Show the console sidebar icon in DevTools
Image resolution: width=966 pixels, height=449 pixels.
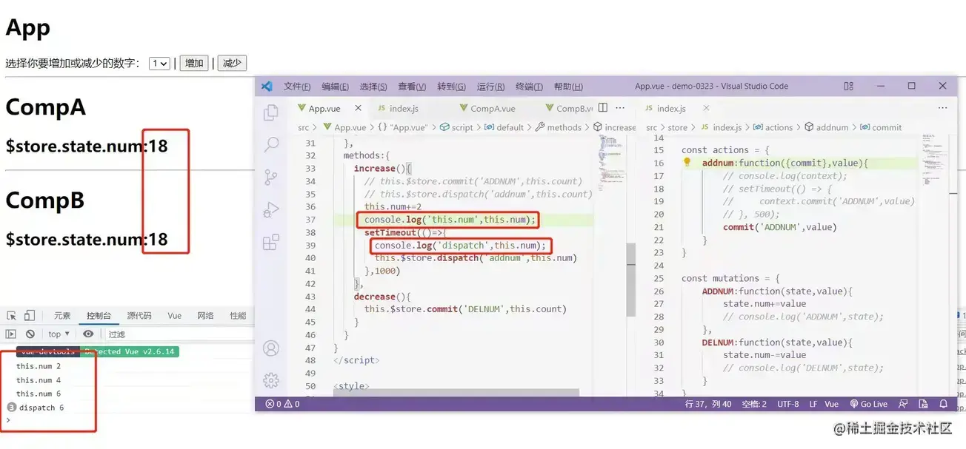tap(11, 334)
